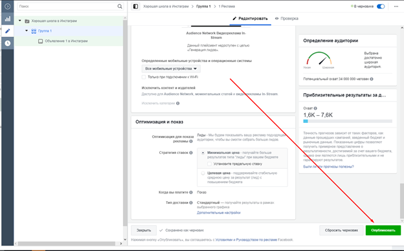Click the Охват estimate progress bar
Viewport: 404px width, 251px height.
click(x=348, y=121)
